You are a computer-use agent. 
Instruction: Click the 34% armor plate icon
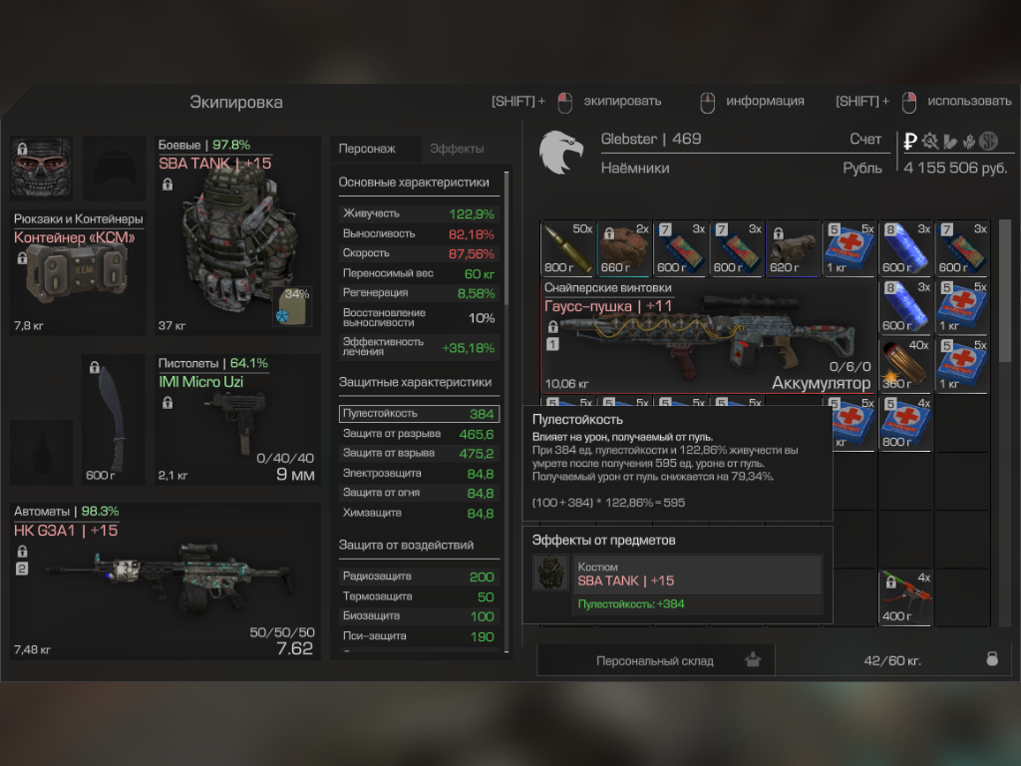tap(292, 306)
